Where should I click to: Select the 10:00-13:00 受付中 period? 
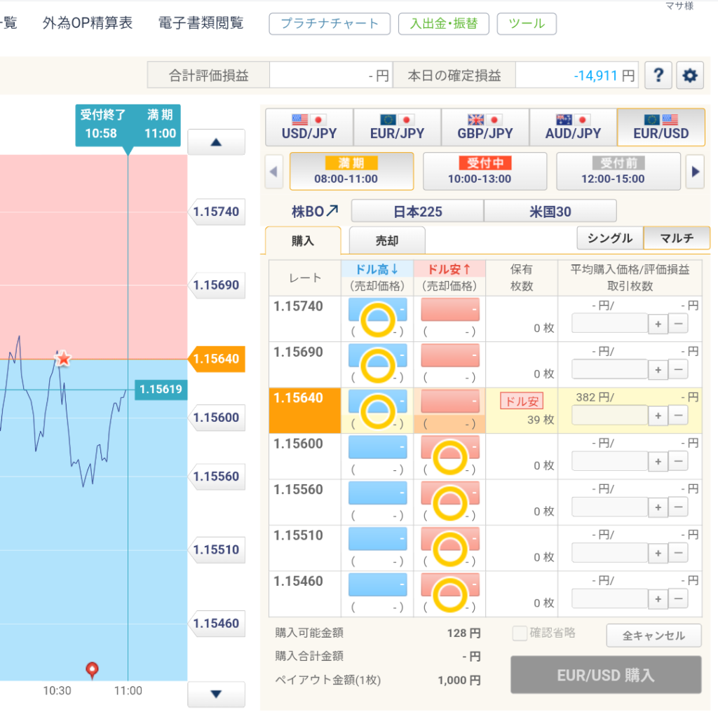[485, 172]
